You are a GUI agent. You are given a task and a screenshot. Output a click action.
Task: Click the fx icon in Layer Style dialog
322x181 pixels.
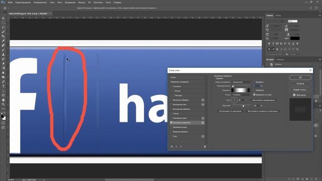(172, 146)
